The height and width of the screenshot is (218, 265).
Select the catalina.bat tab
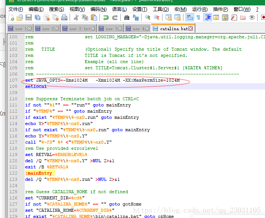[173, 29]
